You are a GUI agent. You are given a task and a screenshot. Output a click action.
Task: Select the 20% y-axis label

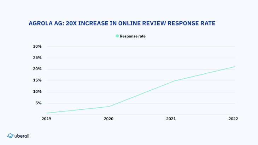(x=37, y=69)
